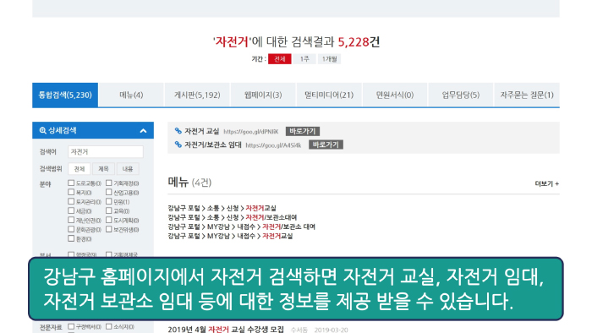Select the 제목 search scope button
The width and height of the screenshot is (592, 333).
[103, 169]
